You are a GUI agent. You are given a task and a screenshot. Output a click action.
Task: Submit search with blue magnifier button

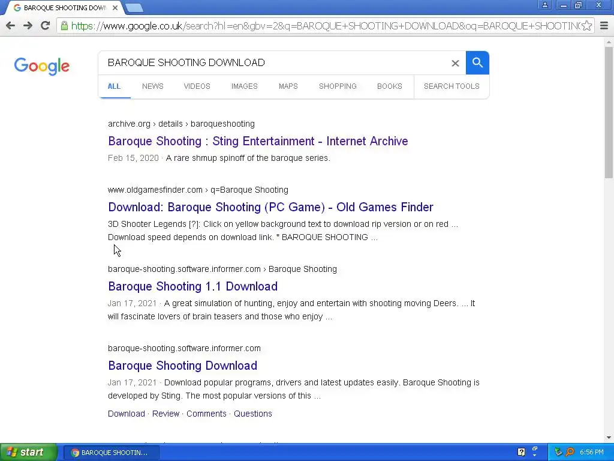[477, 62]
